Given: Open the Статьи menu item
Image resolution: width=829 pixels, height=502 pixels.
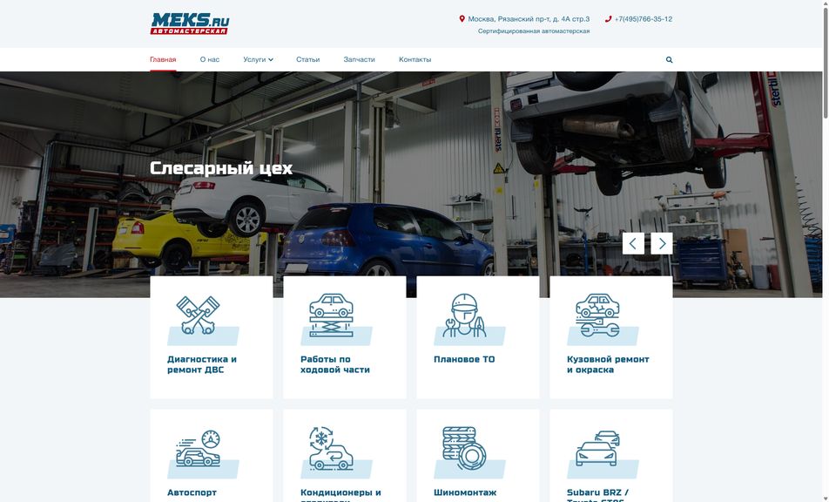Looking at the screenshot, I should (307, 60).
